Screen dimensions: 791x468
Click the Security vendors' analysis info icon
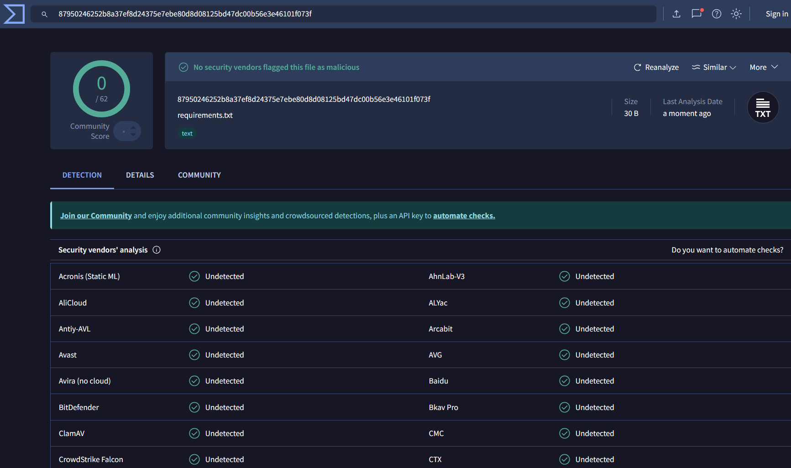pyautogui.click(x=157, y=250)
